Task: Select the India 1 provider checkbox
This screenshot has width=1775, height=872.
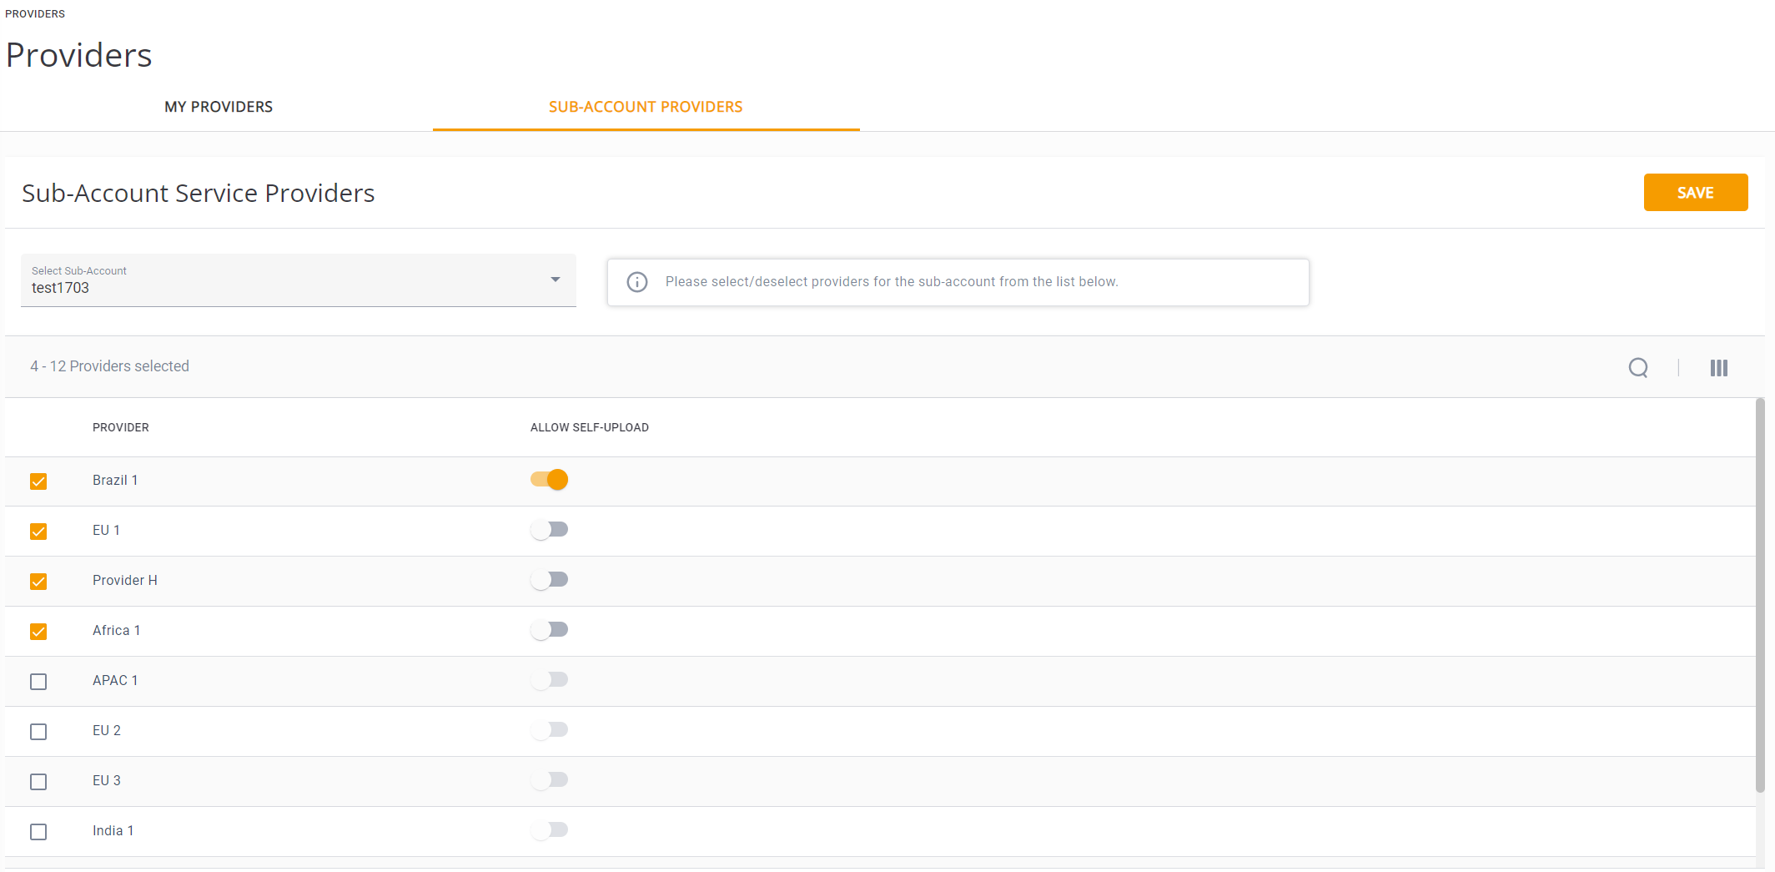Action: [x=38, y=832]
